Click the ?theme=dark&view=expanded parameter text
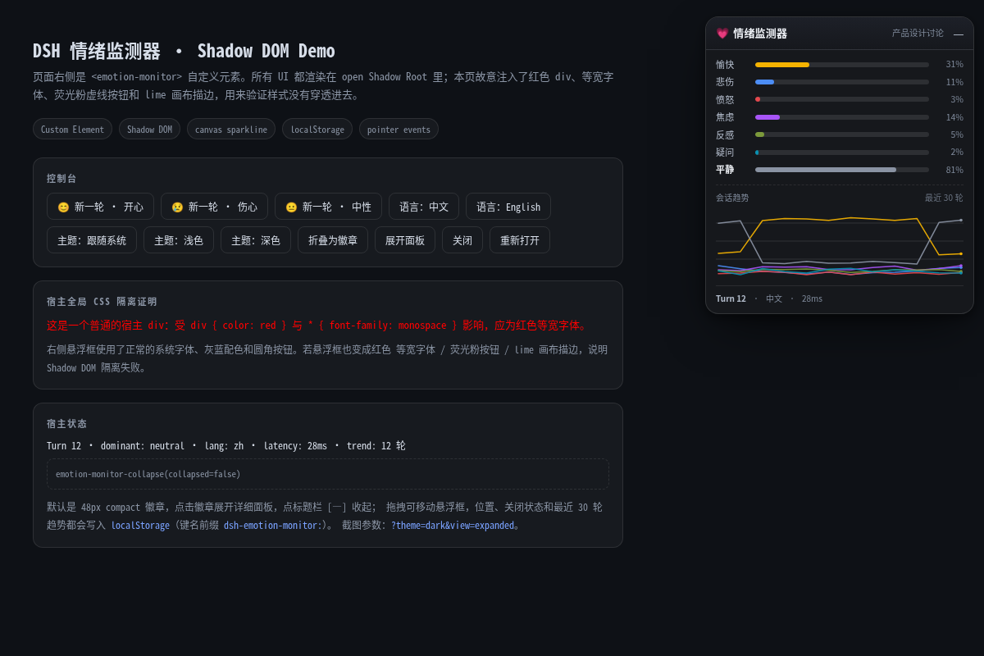 (x=453, y=526)
